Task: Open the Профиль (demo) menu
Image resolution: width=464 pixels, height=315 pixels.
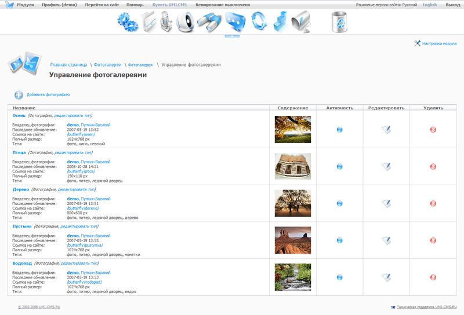Action: tap(59, 5)
